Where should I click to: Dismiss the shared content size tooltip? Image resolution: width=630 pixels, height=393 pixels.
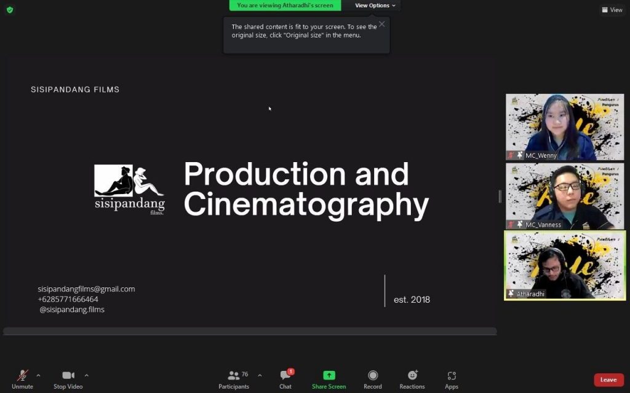pos(382,24)
